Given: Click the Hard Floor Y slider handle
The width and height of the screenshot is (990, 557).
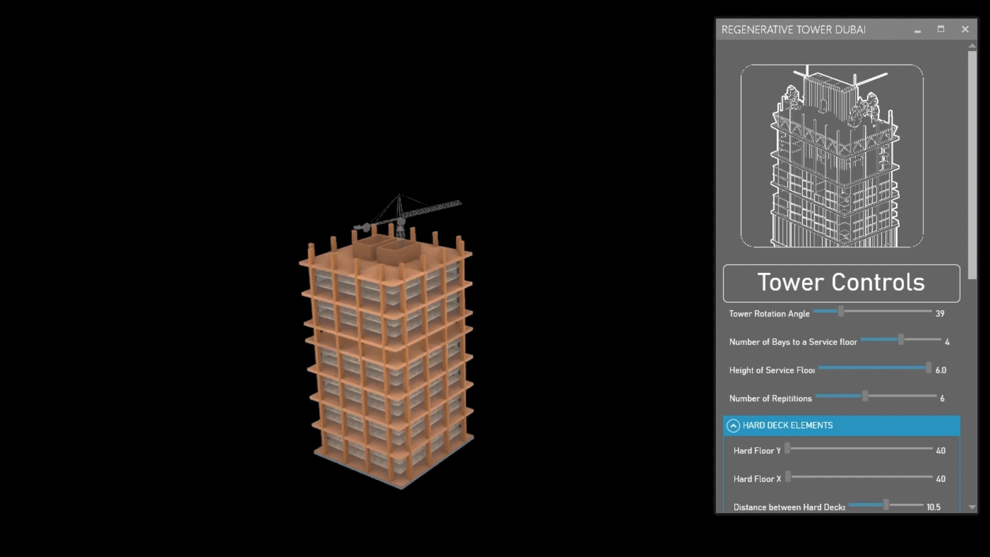Looking at the screenshot, I should coord(787,449).
